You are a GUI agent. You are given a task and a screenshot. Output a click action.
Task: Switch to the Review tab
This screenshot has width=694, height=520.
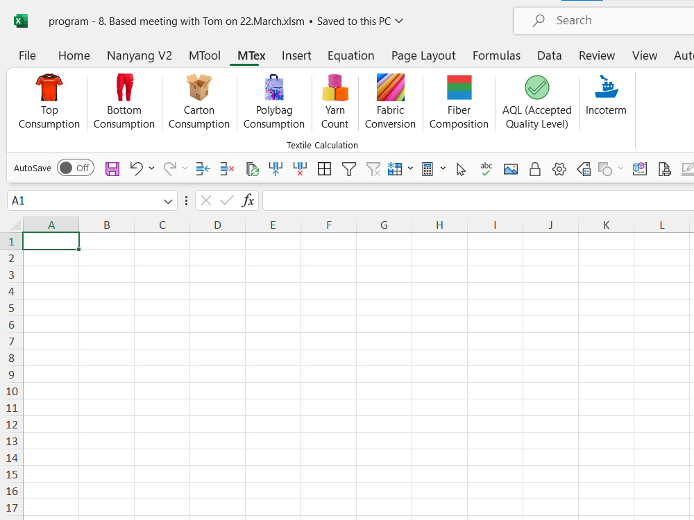point(597,55)
